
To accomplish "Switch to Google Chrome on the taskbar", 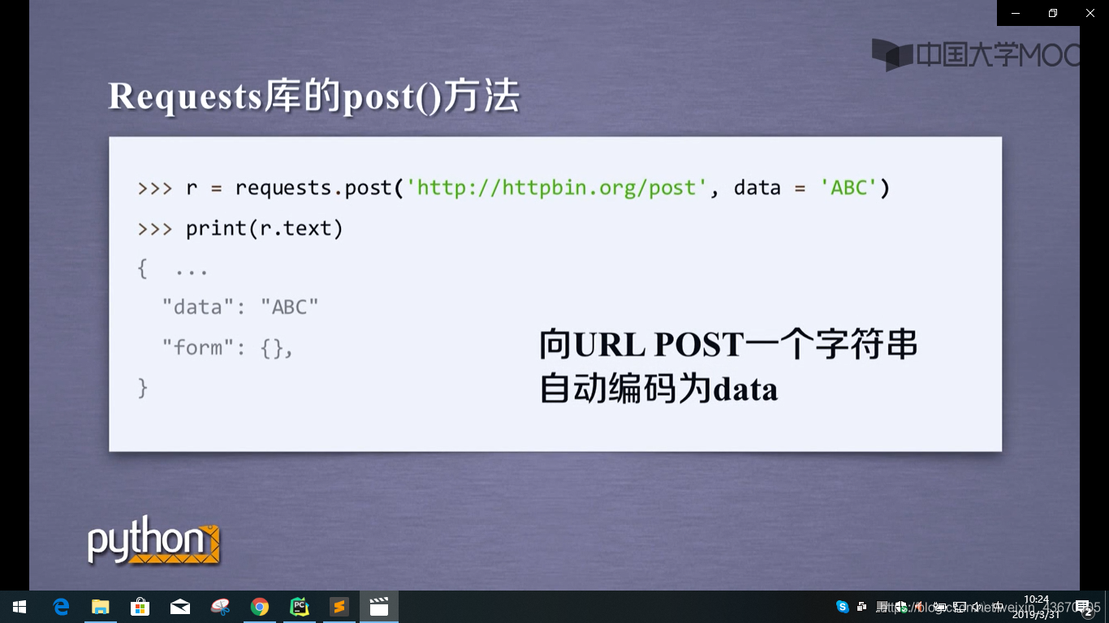I will pos(260,607).
